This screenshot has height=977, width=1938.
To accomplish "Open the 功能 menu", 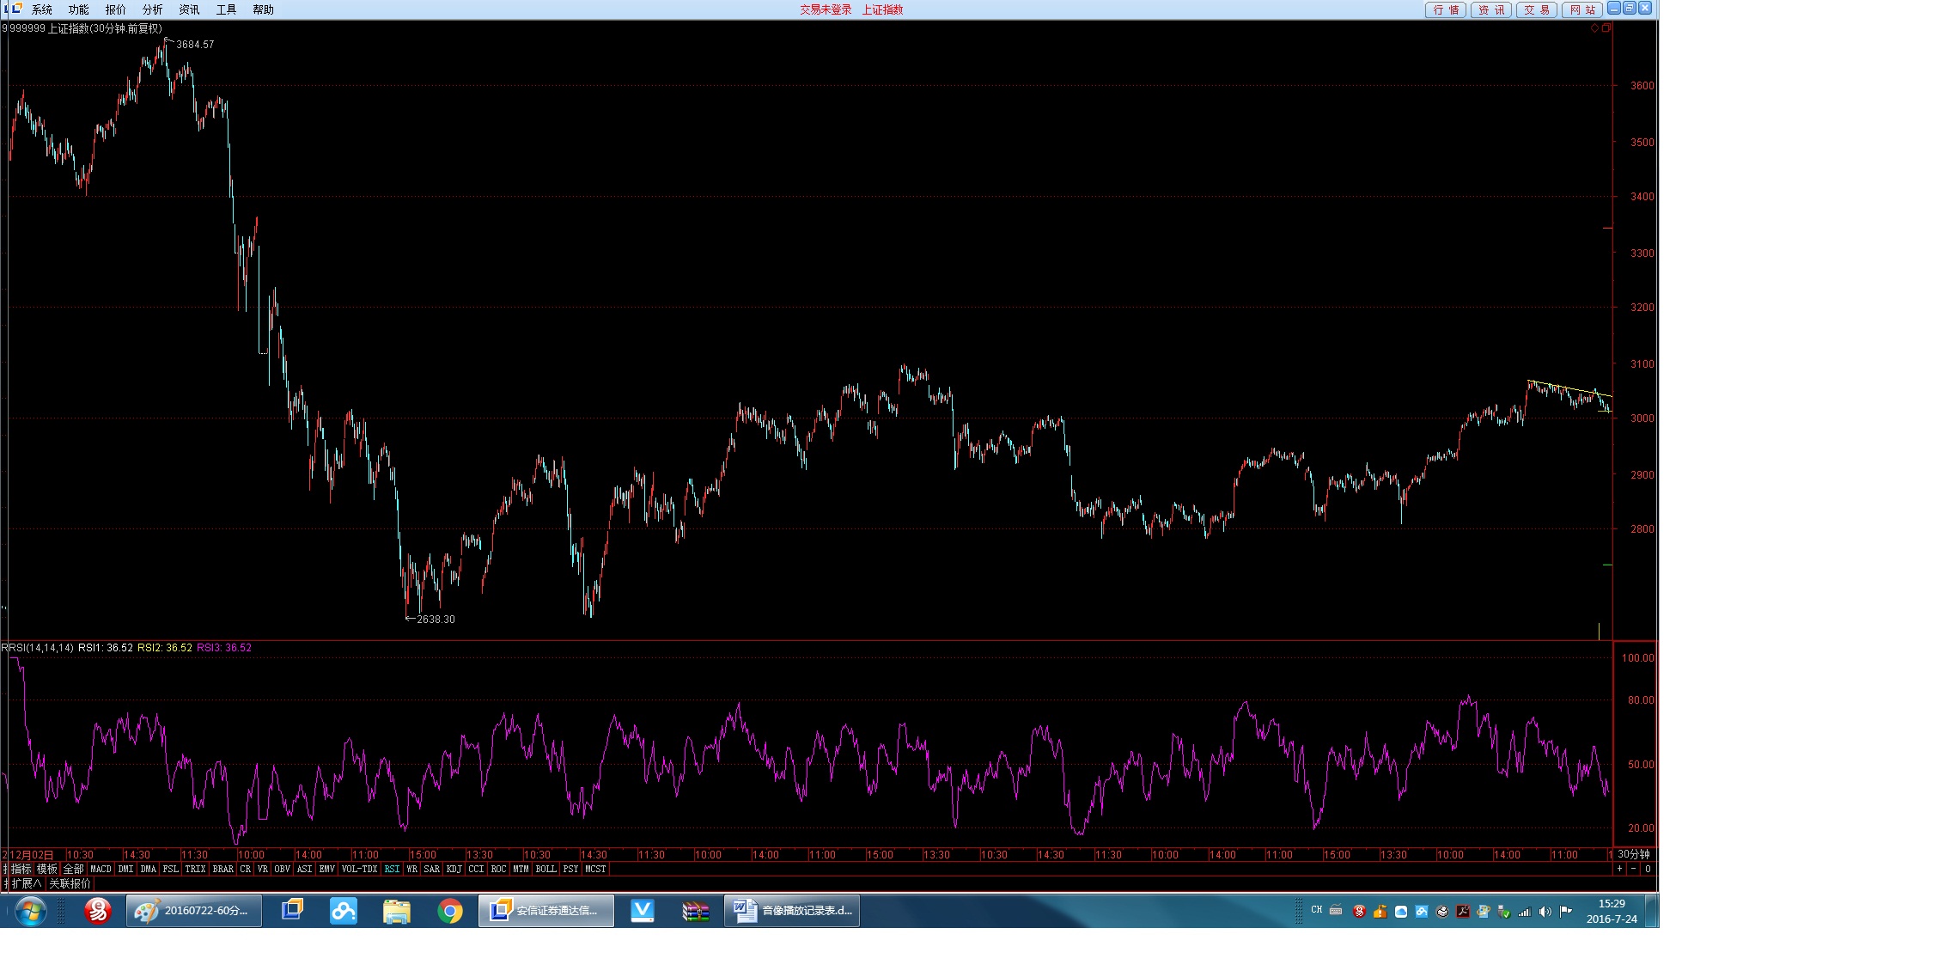I will point(78,9).
